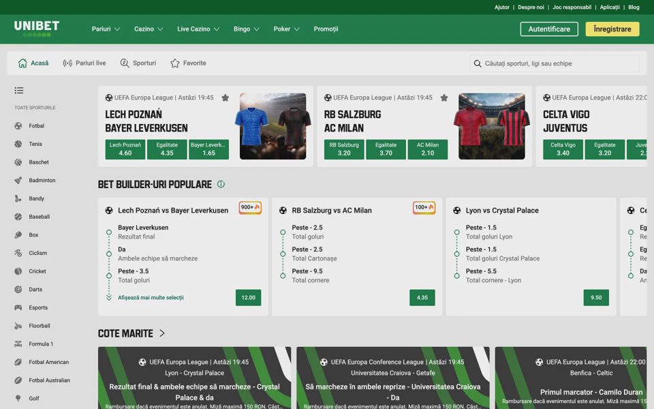Add bet builder at 12.00 odds

248,298
